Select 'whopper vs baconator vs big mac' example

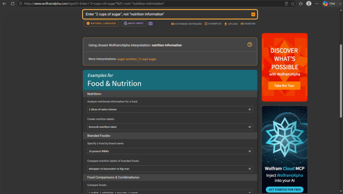point(170,169)
